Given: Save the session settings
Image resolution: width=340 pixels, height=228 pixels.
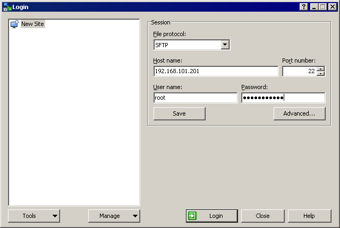Looking at the screenshot, I should tap(180, 113).
